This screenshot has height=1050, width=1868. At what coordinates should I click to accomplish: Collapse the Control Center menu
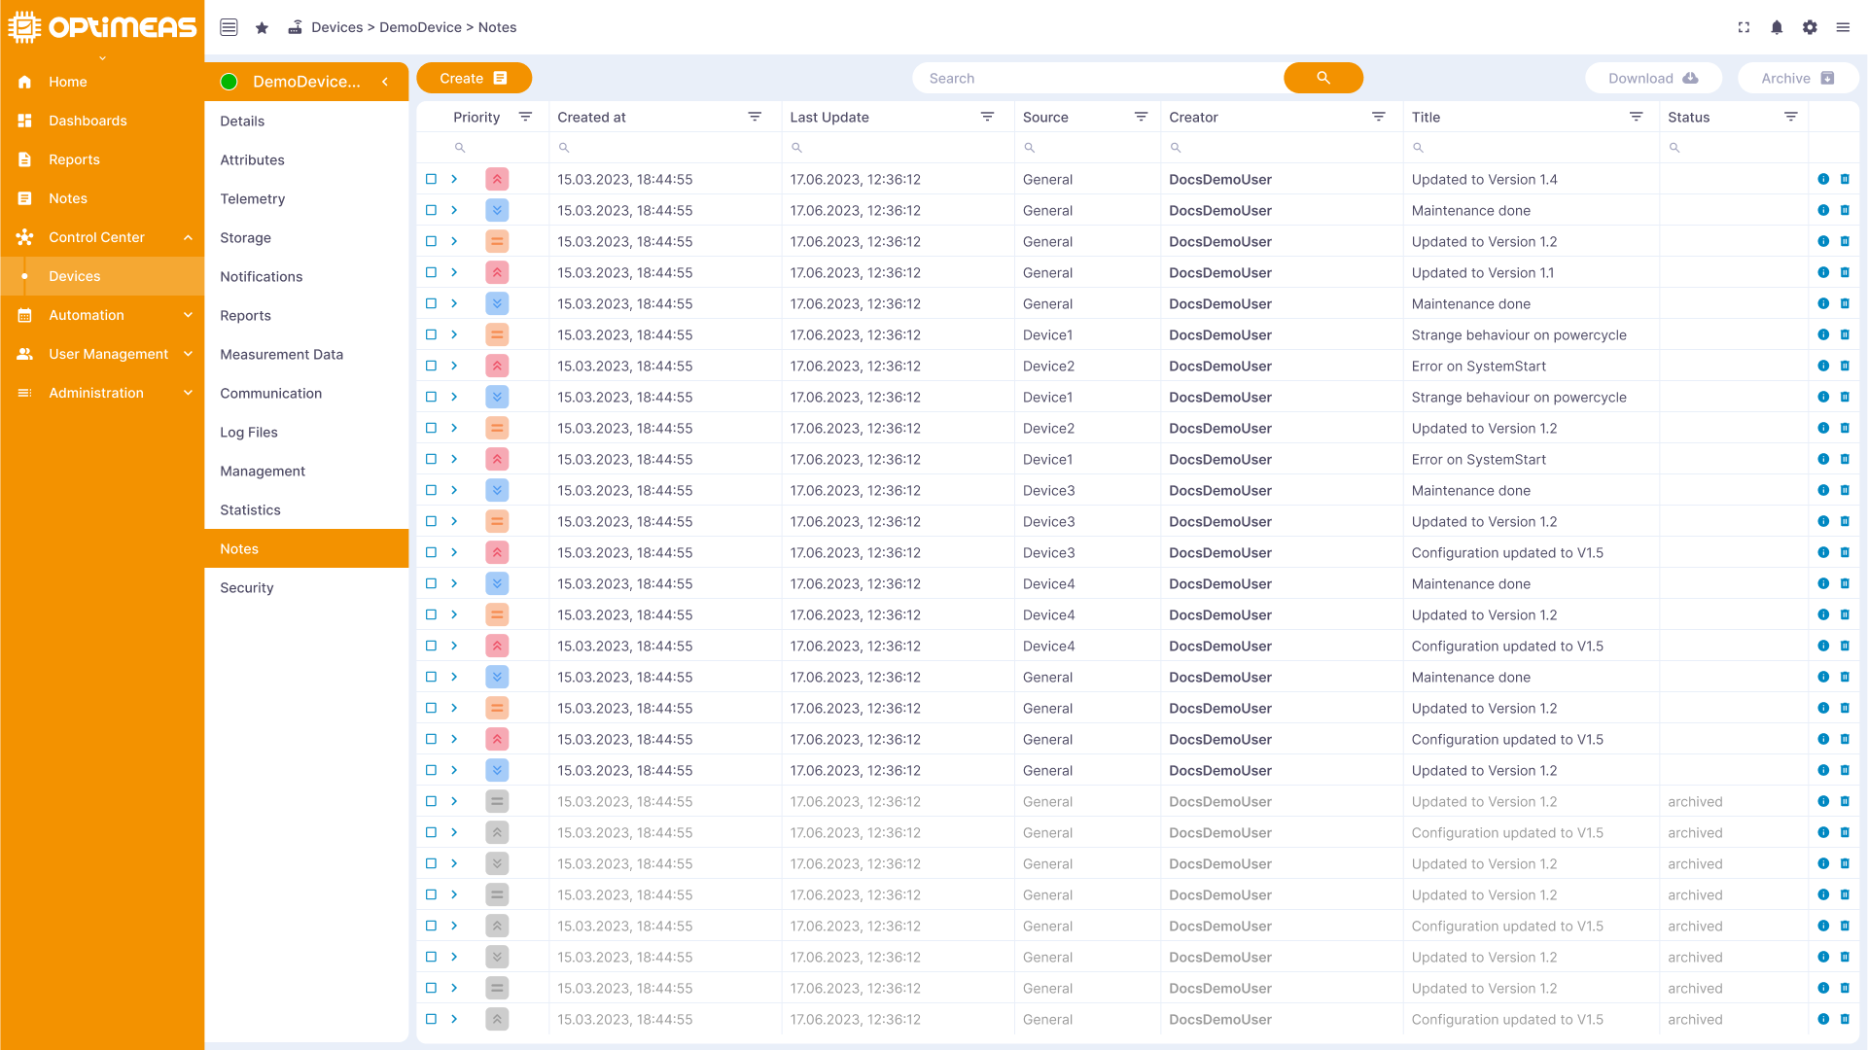point(188,237)
